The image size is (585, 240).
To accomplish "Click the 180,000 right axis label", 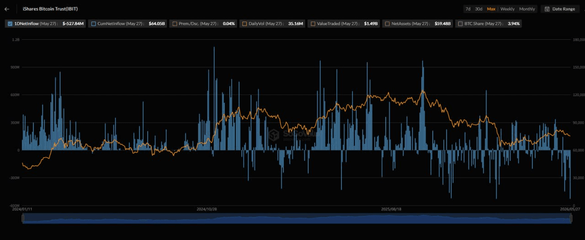I will click(x=578, y=40).
